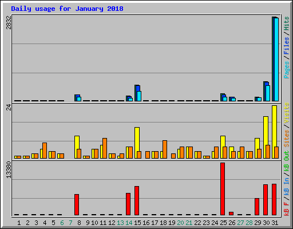This screenshot has height=229, width=293.
Task: Click the yellow visits bar for day 29
Action: tap(257, 144)
